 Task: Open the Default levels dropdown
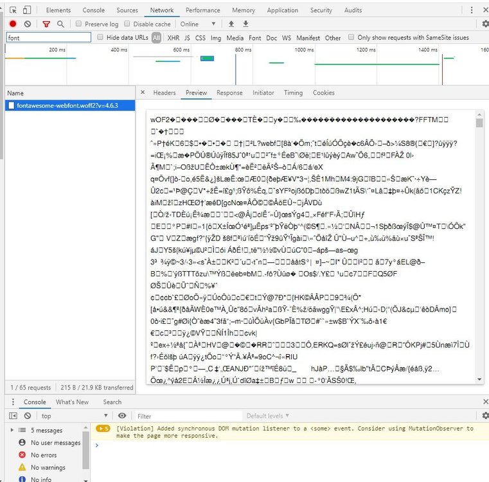(268, 416)
